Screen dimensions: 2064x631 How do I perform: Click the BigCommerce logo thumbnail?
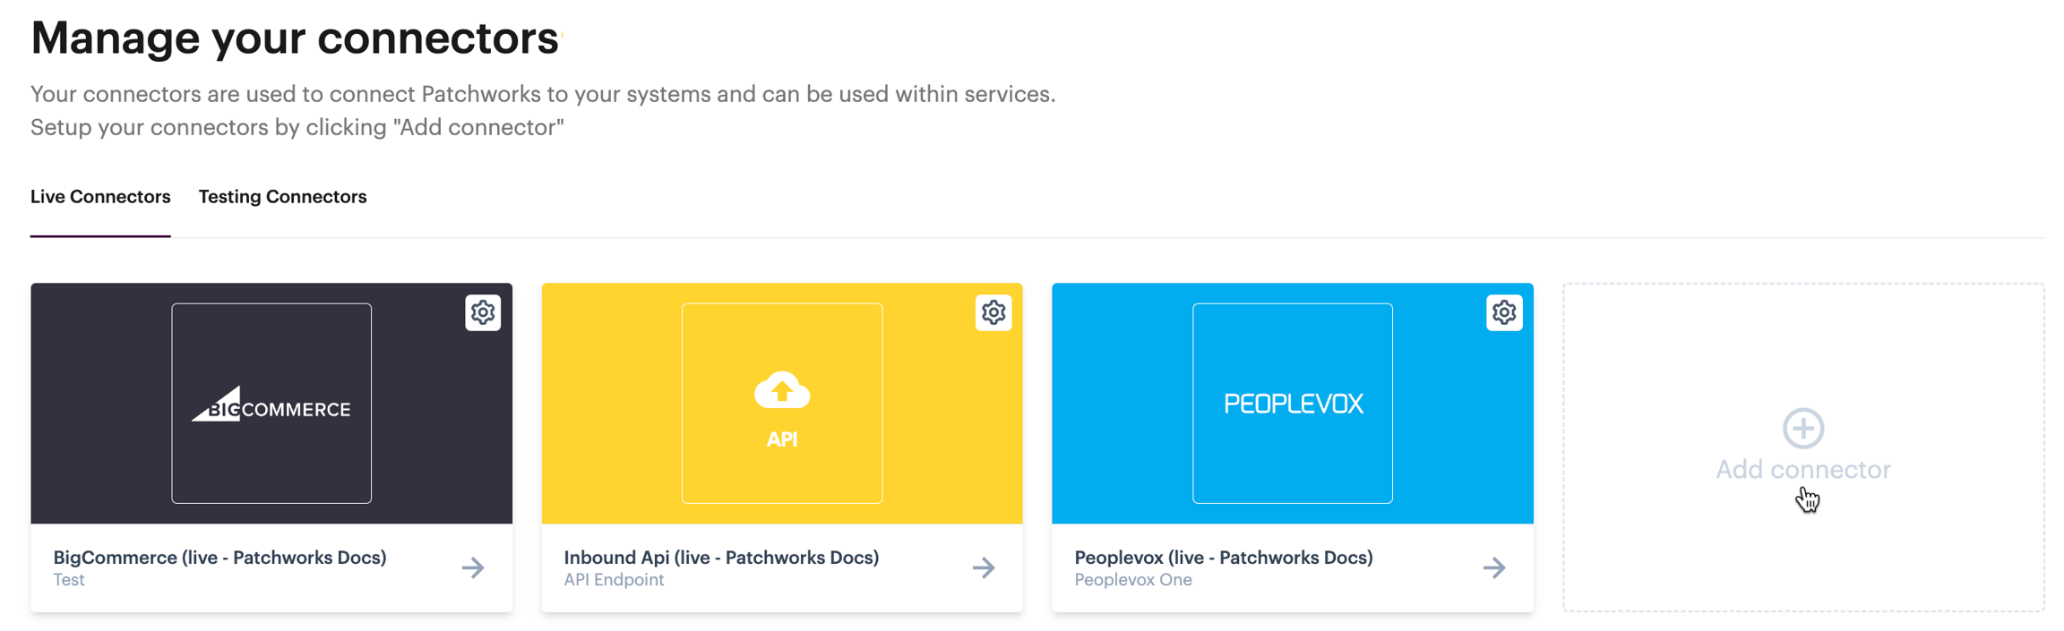pyautogui.click(x=271, y=404)
